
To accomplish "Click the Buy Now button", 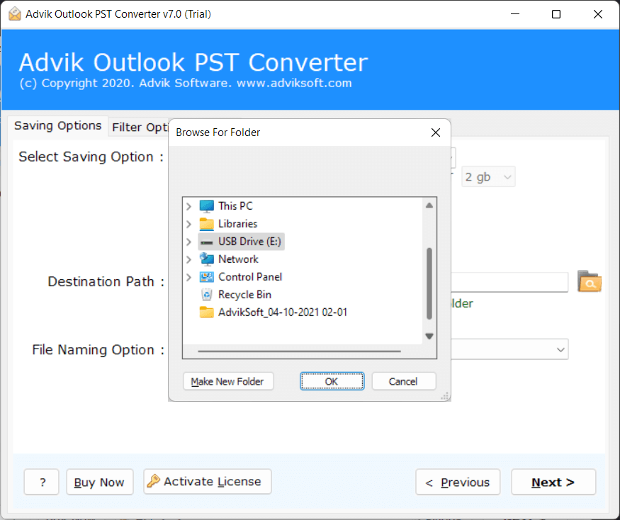I will [100, 482].
